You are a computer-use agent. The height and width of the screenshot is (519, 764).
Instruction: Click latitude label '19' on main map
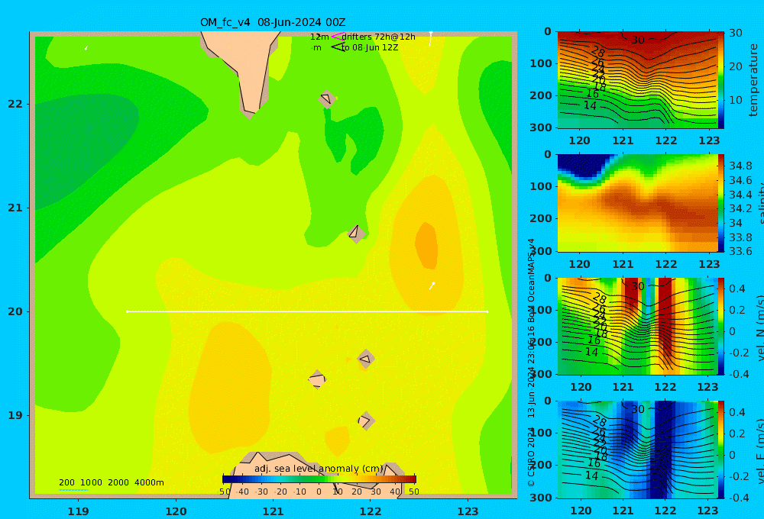tap(15, 415)
